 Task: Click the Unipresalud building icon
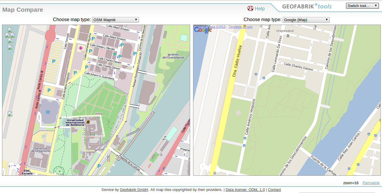pos(288,36)
